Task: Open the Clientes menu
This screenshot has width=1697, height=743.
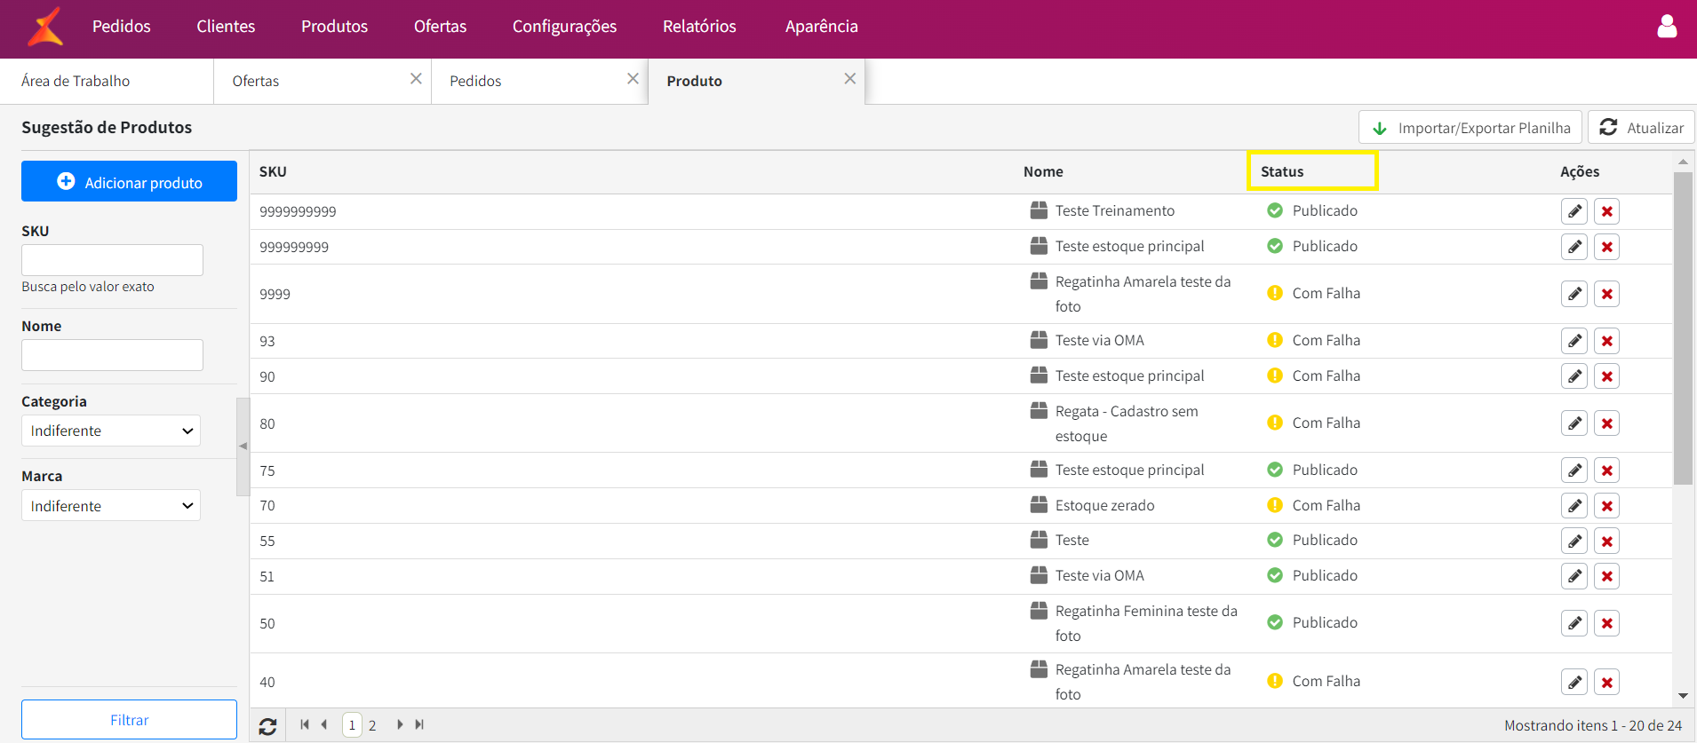Action: [226, 27]
